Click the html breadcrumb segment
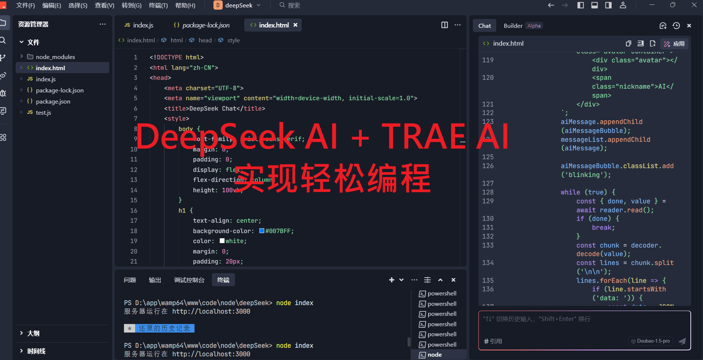This screenshot has height=360, width=703. [x=176, y=40]
